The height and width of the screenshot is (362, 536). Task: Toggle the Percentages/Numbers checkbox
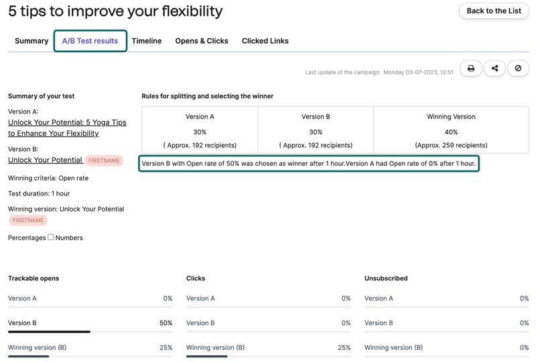point(51,237)
